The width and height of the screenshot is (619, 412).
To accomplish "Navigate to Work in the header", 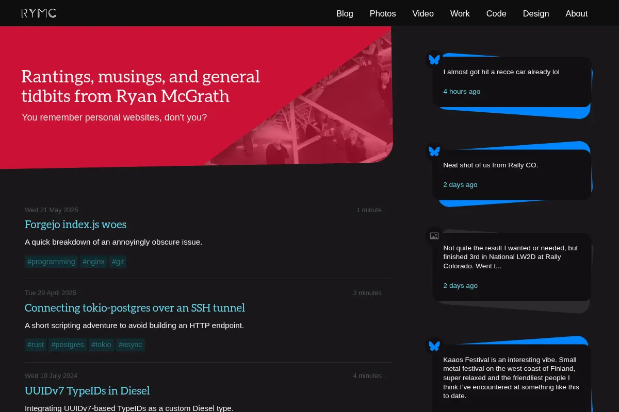I will tap(460, 13).
